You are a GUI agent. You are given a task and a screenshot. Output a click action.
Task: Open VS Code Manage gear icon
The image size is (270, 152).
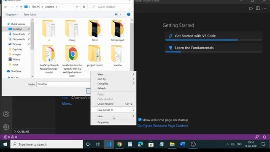coord(6,127)
